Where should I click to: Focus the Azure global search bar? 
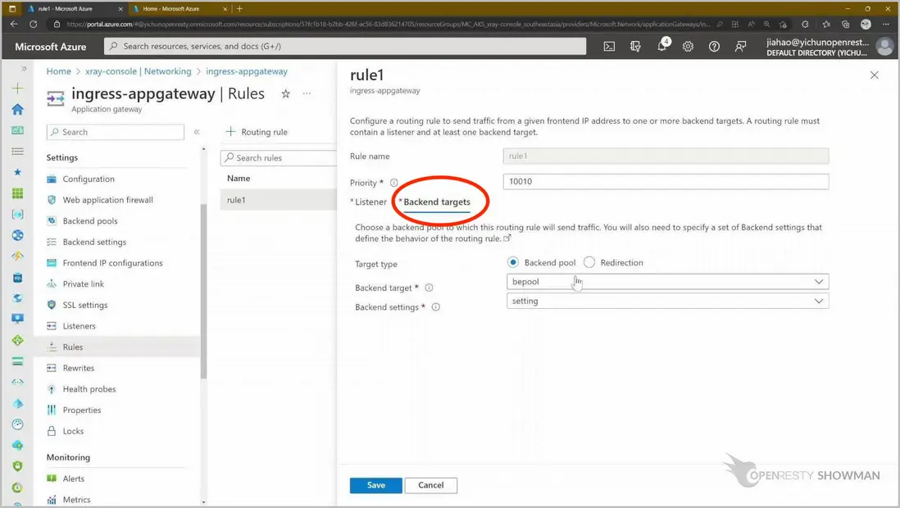click(345, 47)
